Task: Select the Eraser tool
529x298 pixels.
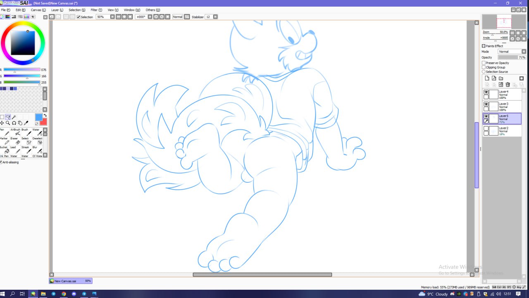Action: pyautogui.click(x=17, y=143)
